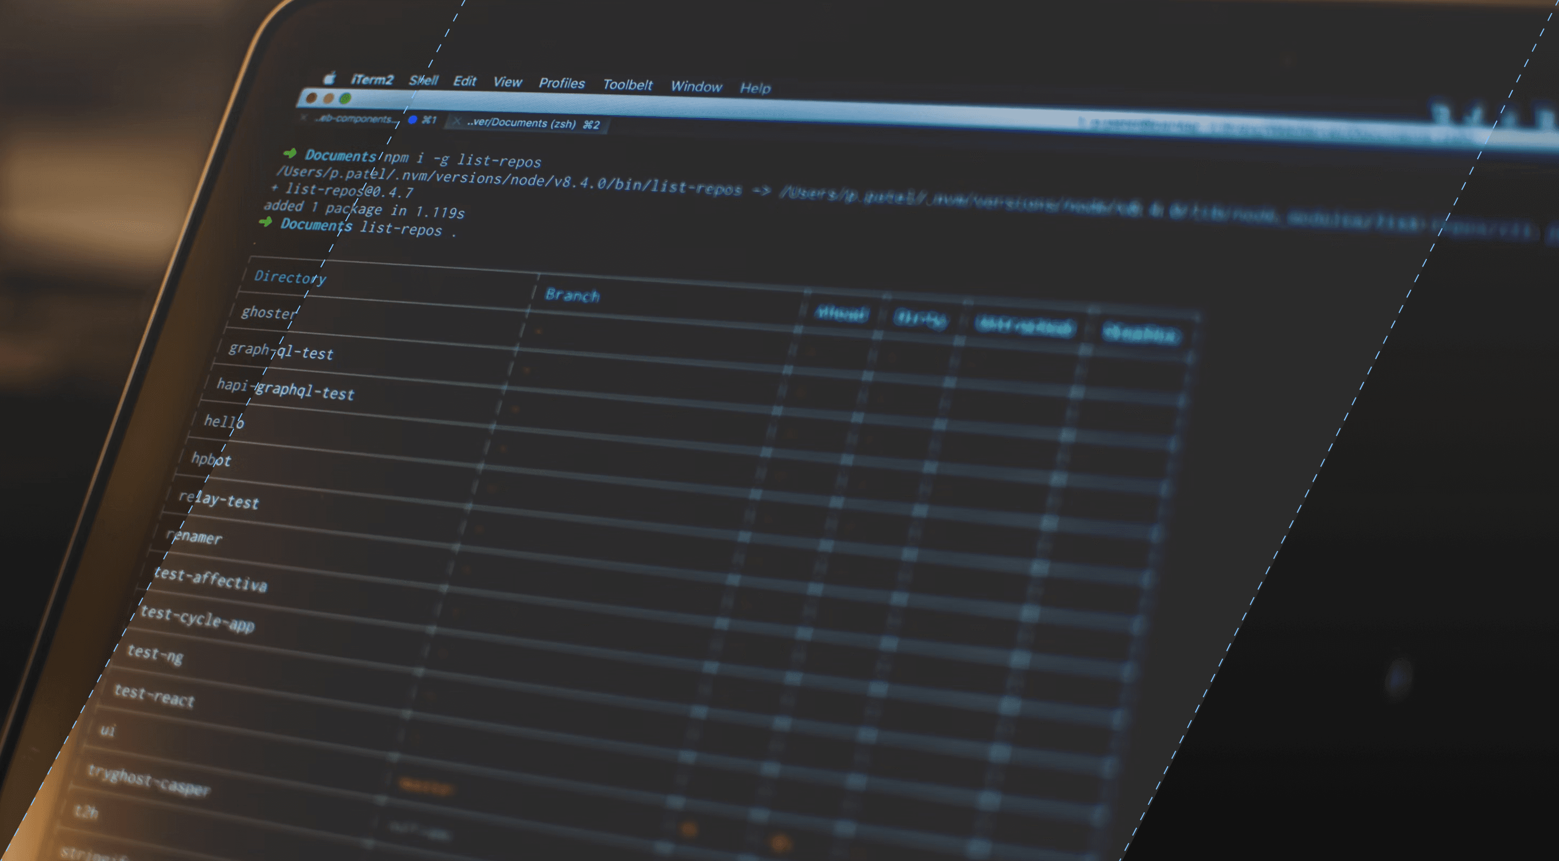Click the yellow minimize window button
The width and height of the screenshot is (1559, 861).
[x=328, y=98]
